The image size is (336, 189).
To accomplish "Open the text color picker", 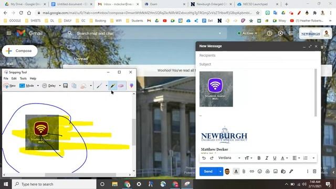I will pos(285,158).
